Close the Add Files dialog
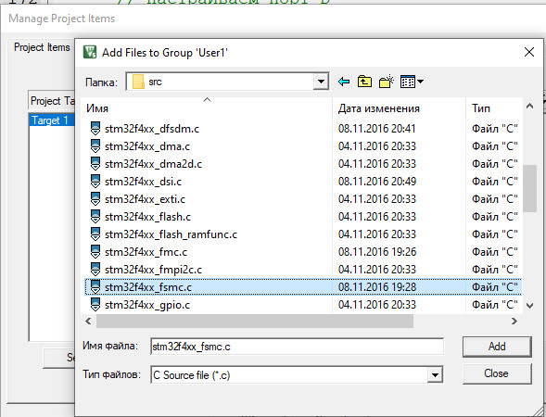The width and height of the screenshot is (546, 417). click(529, 52)
